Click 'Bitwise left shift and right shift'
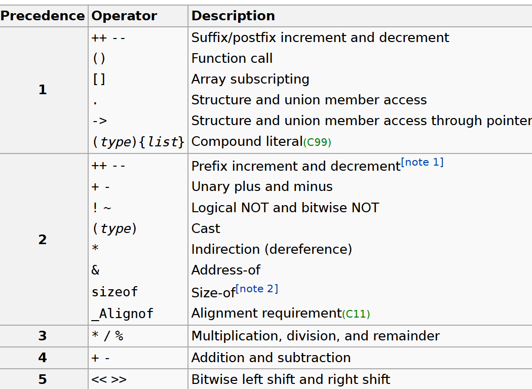The image size is (532, 389). [291, 379]
